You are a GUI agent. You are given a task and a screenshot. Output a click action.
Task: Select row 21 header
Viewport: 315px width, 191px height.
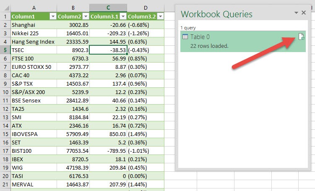pyautogui.click(x=5, y=184)
